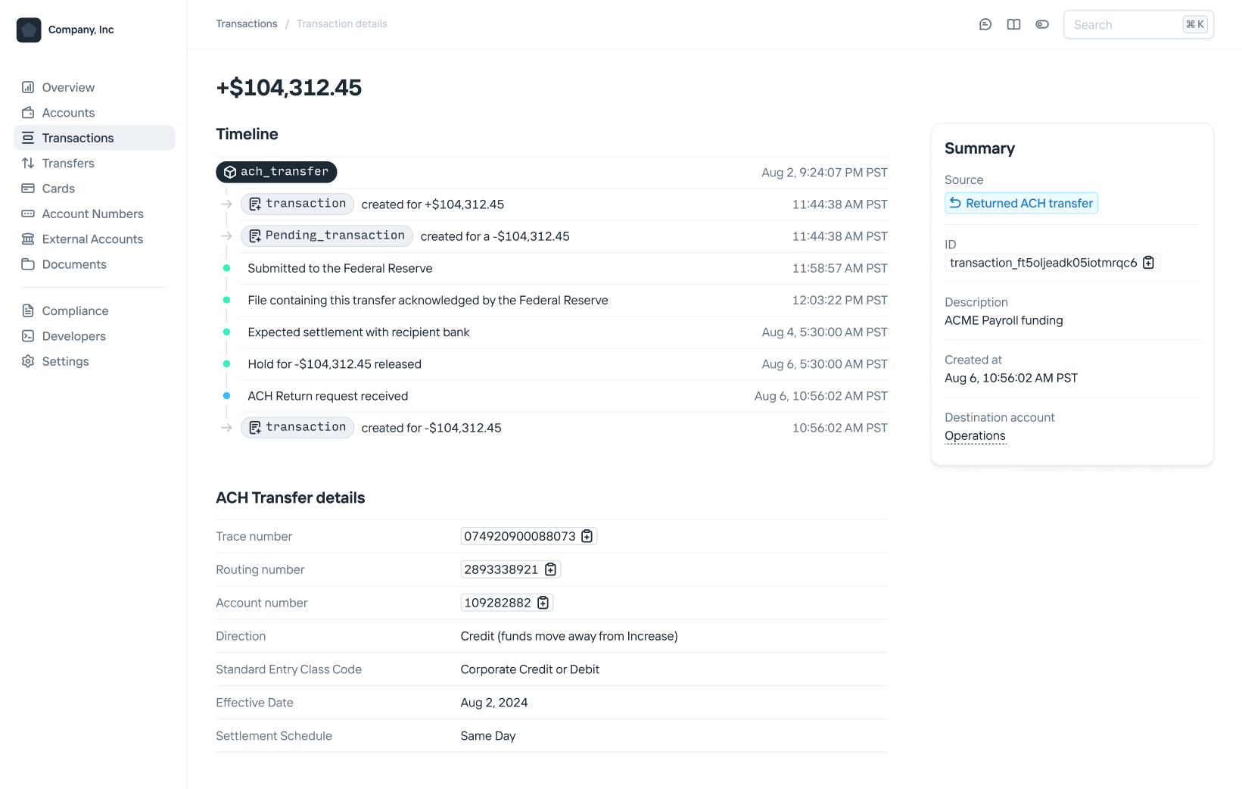
Task: Click the Transactions breadcrumb link
Action: (x=246, y=24)
